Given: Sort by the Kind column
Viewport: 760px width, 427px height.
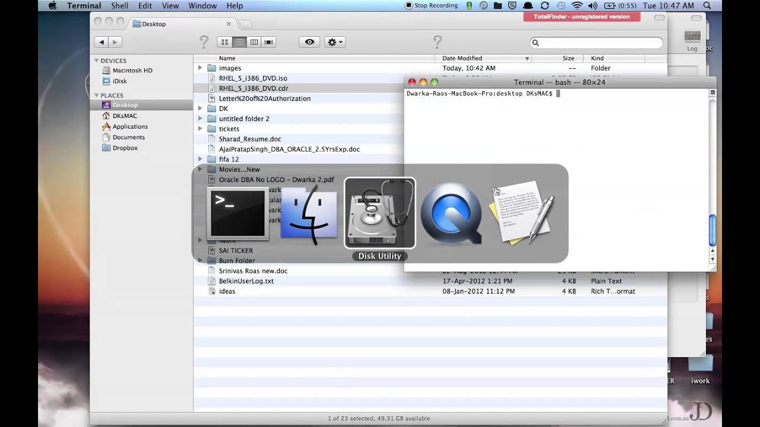Looking at the screenshot, I should tap(614, 58).
